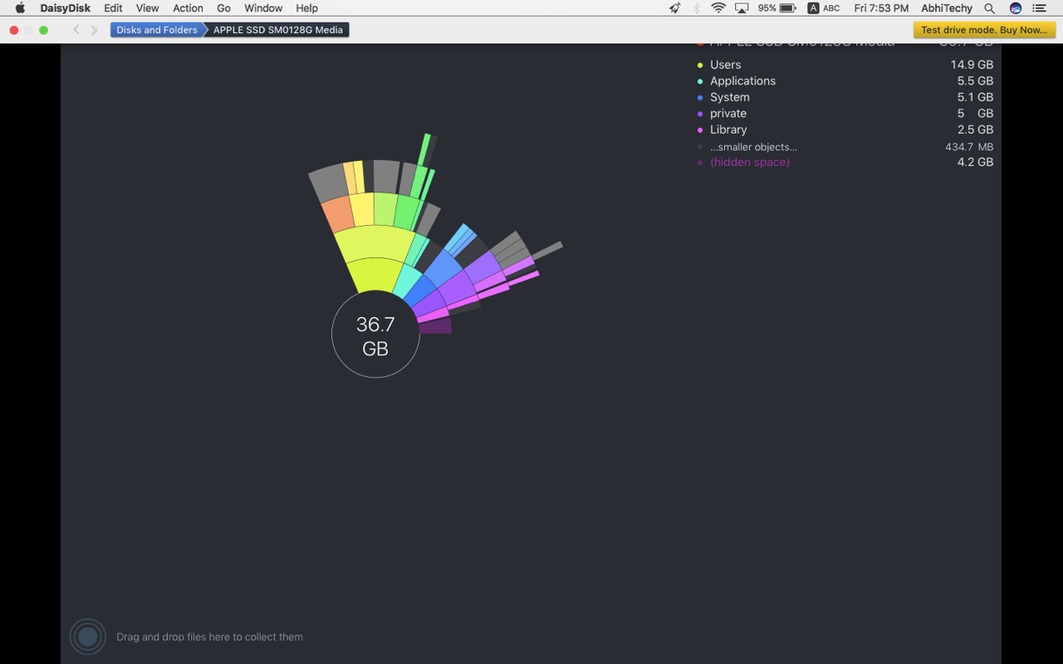Open Notification Center
This screenshot has height=664, width=1063.
[x=1039, y=8]
